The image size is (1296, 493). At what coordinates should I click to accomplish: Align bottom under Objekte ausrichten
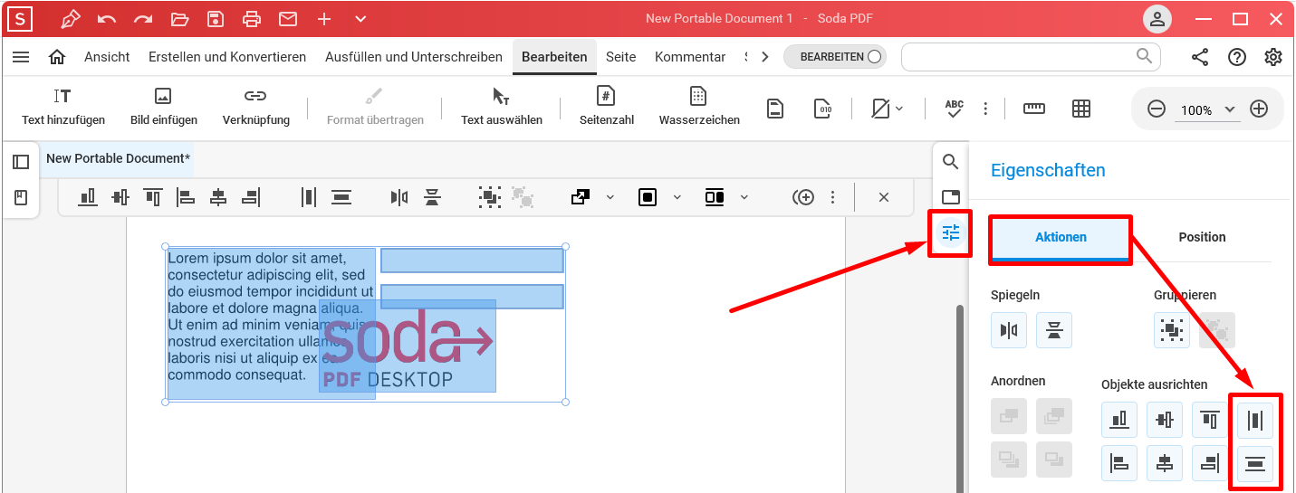tap(1119, 420)
